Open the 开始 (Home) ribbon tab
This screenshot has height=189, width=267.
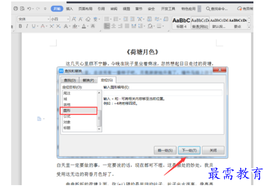57,9
